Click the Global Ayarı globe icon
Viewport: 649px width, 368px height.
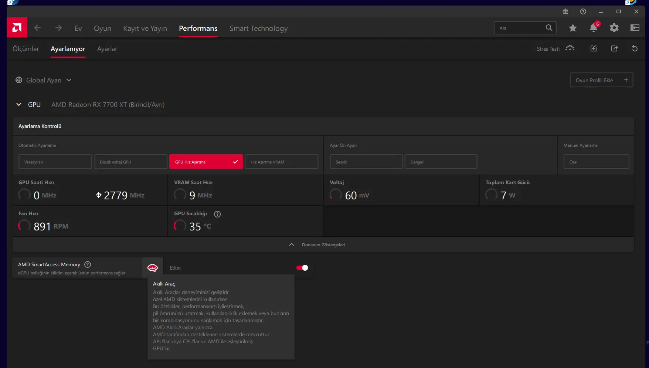(x=19, y=80)
